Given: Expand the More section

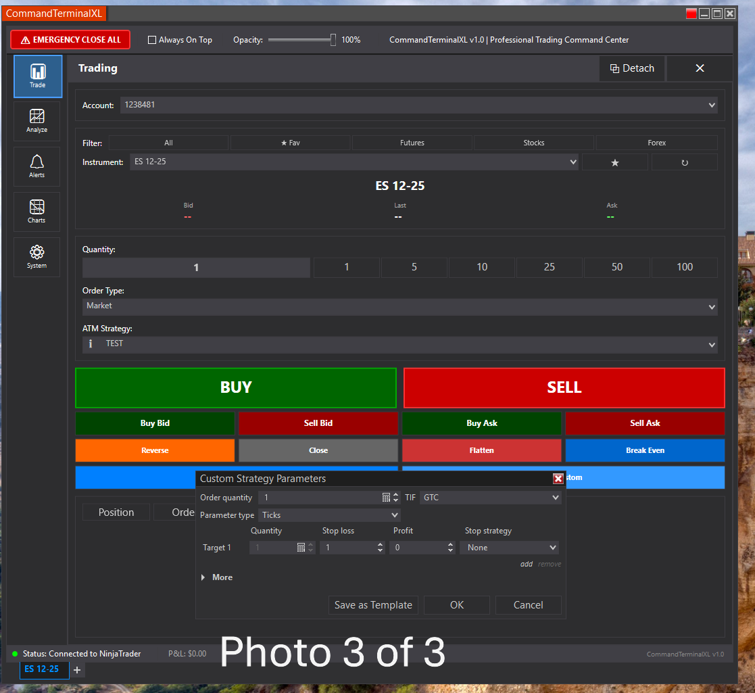Looking at the screenshot, I should [216, 577].
